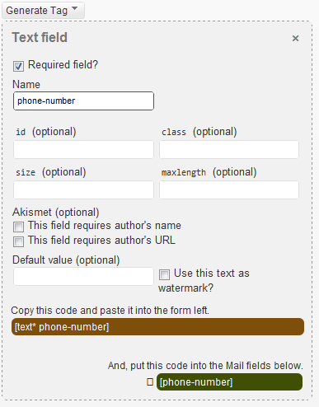Viewport: 319px width, 407px height.
Task: Toggle Use this text as watermark
Action: click(164, 274)
